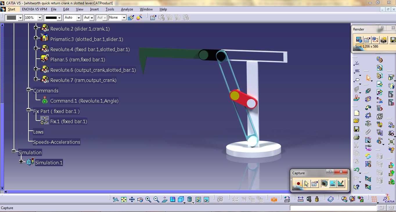Expand the Simulation.1 tree node
The image size is (396, 212).
tap(21, 161)
